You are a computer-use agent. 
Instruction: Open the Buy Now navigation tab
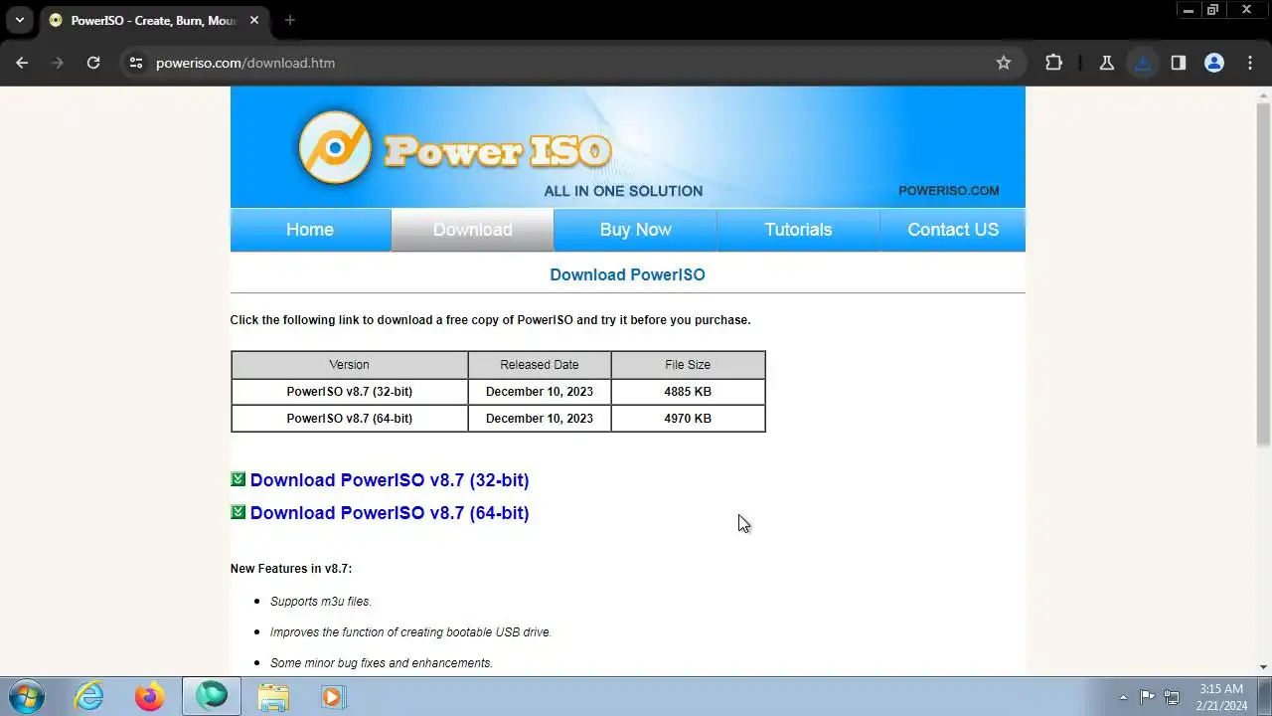(635, 230)
